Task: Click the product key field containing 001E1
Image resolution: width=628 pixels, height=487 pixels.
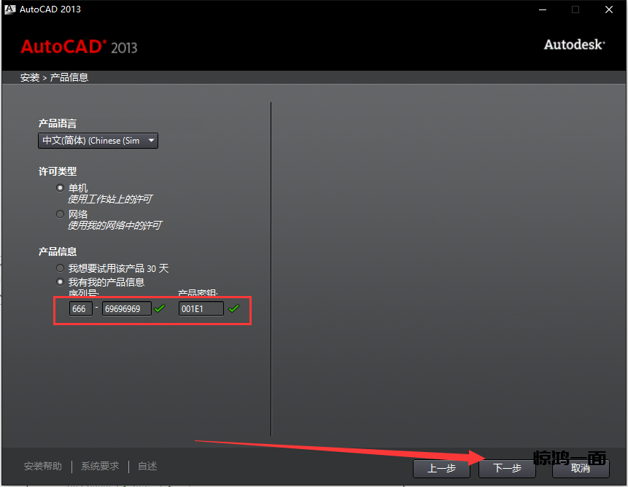Action: (x=201, y=308)
